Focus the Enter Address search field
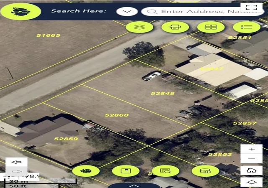268x188 pixels. (x=203, y=12)
